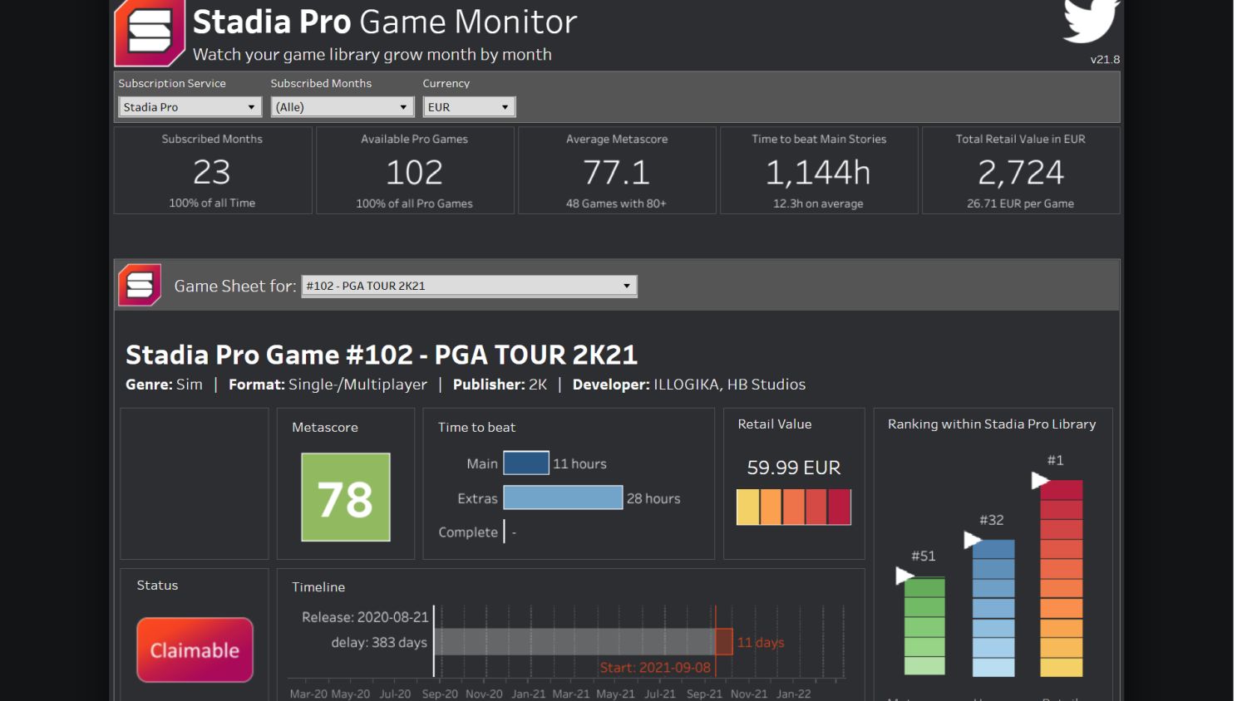
Task: Click the green Metascore 78 badge
Action: pyautogui.click(x=345, y=498)
